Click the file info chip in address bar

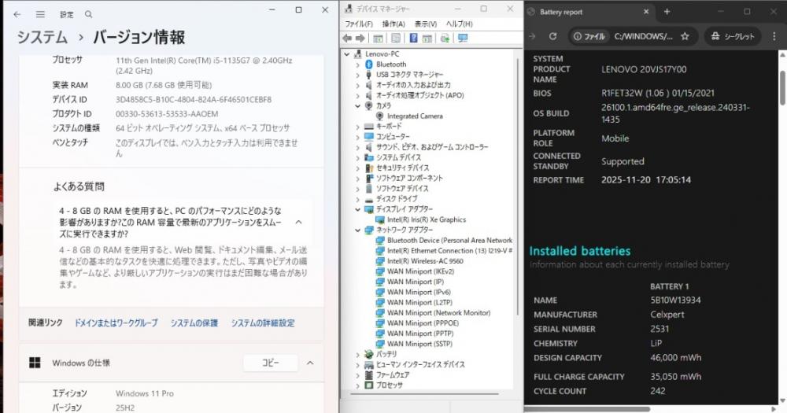[589, 36]
